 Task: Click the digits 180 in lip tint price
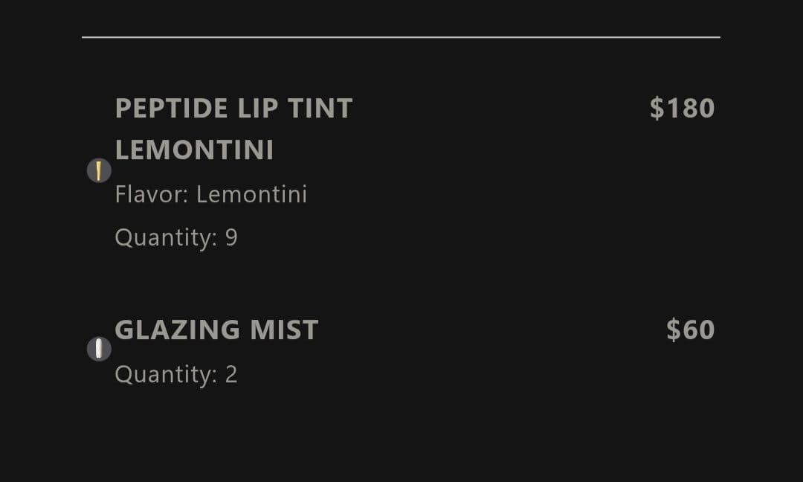691,109
